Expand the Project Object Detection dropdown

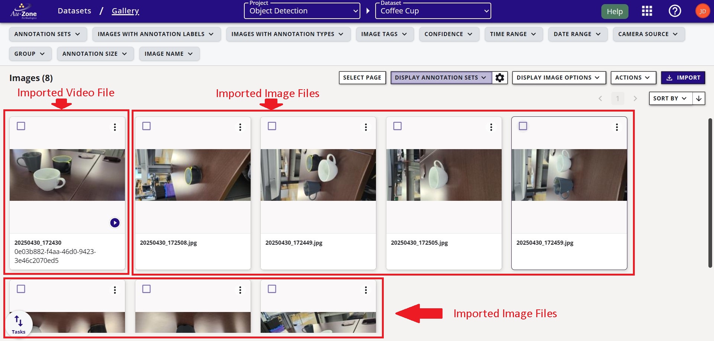tap(302, 11)
